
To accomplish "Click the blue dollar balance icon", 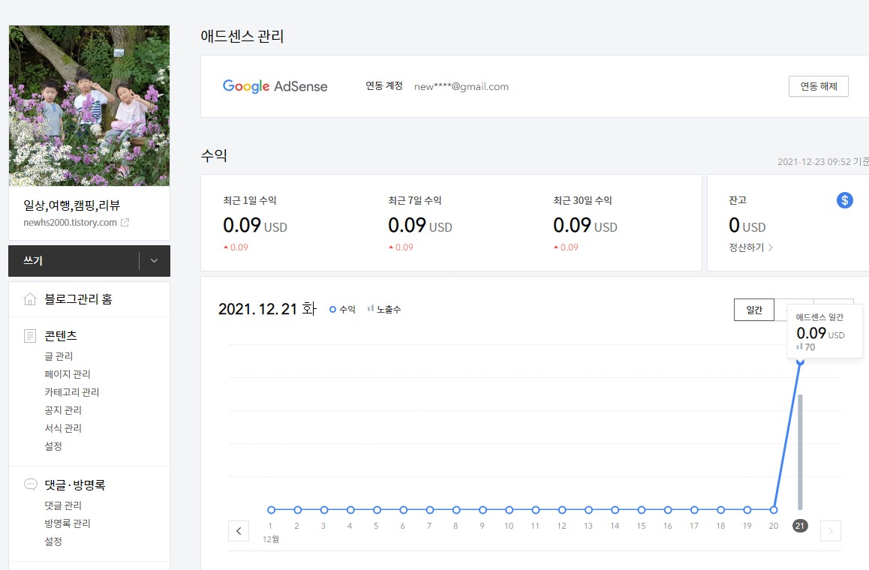I will point(845,200).
